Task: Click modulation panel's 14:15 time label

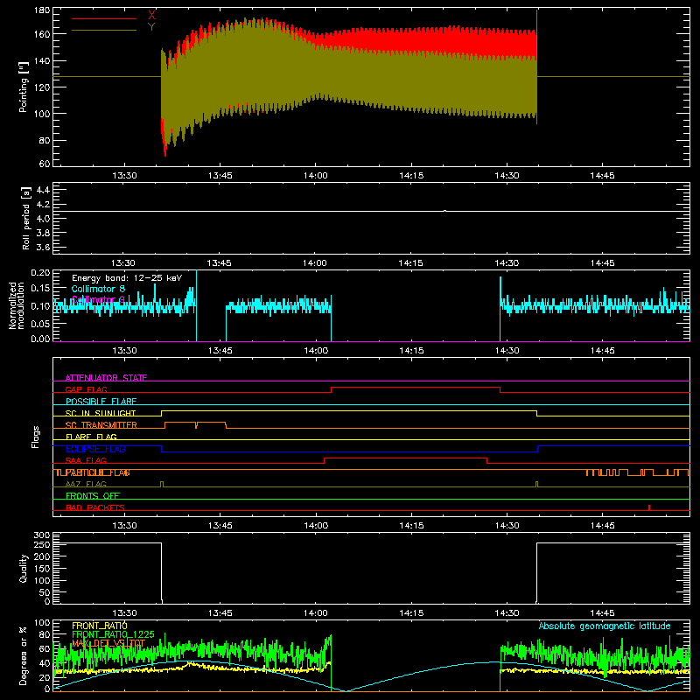Action: point(411,351)
